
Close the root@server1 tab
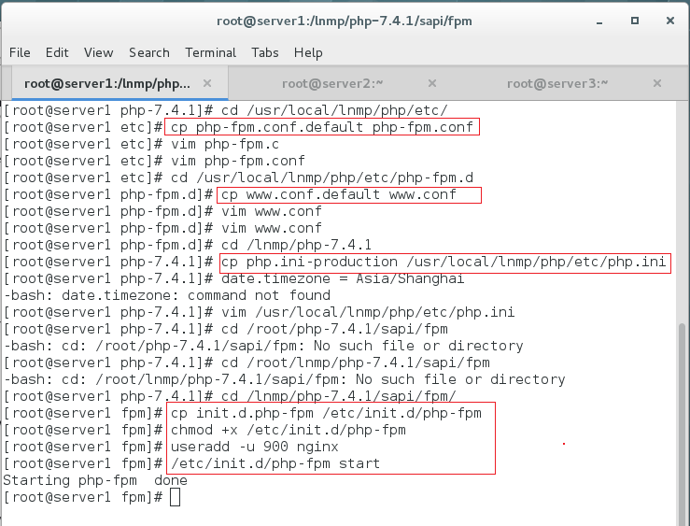tap(207, 83)
